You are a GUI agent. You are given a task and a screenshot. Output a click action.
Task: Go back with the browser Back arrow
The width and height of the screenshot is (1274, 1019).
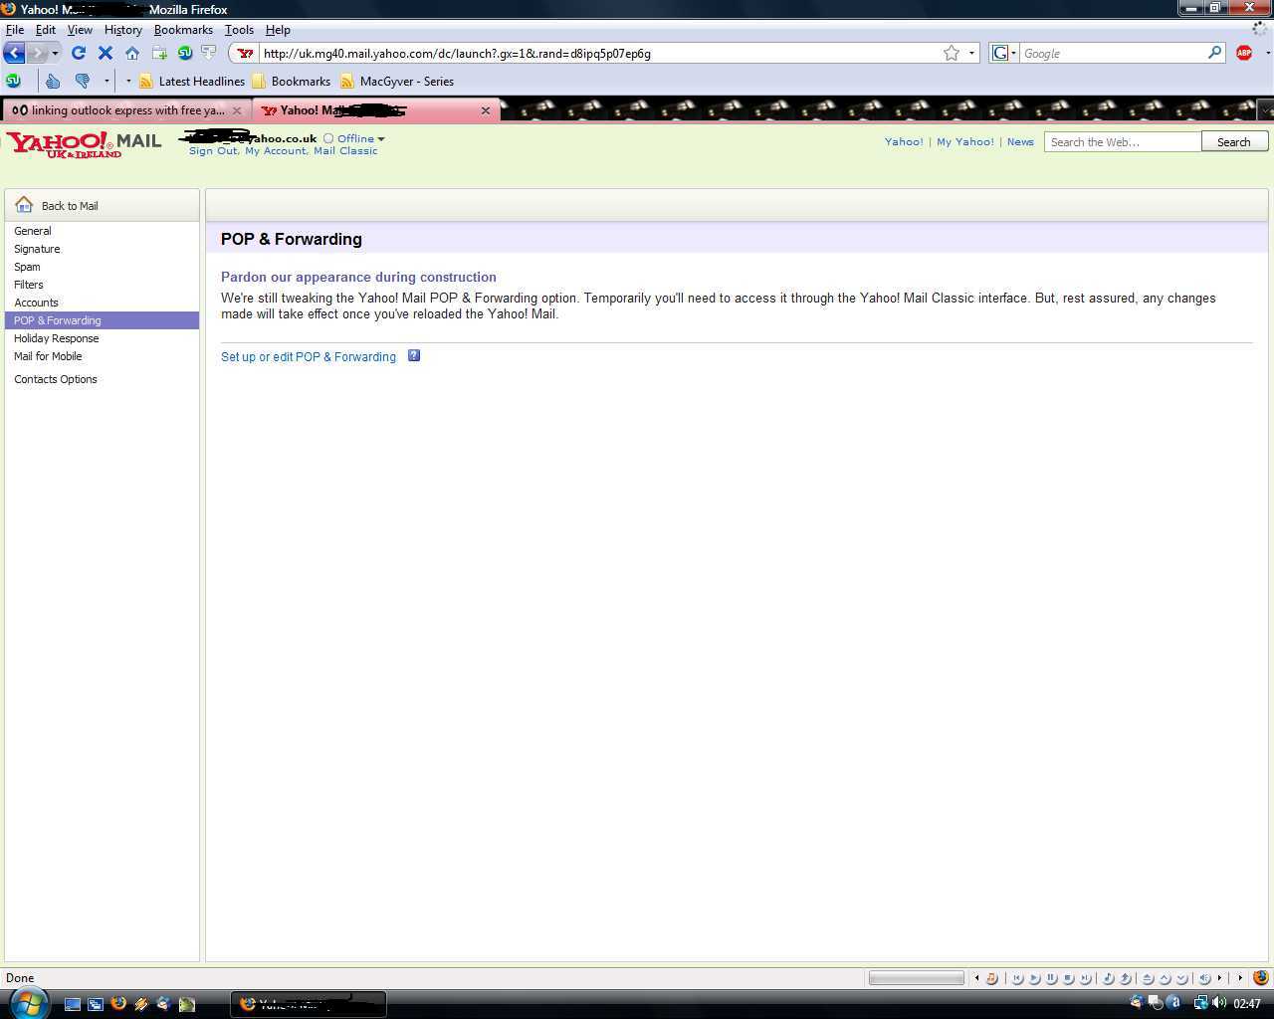(14, 53)
